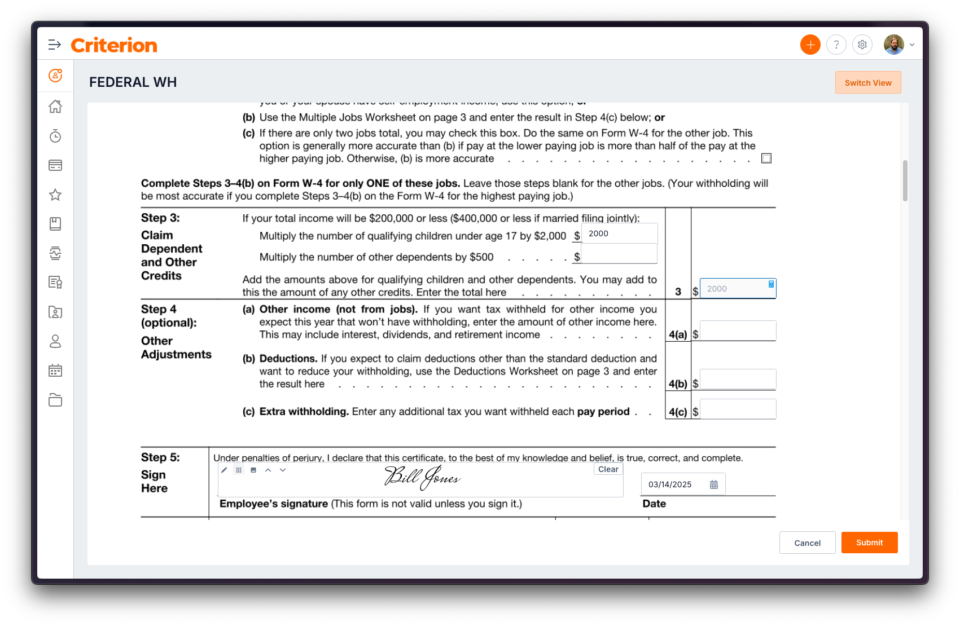
Task: Click the date field showing 03/14/2025
Action: pyautogui.click(x=683, y=484)
